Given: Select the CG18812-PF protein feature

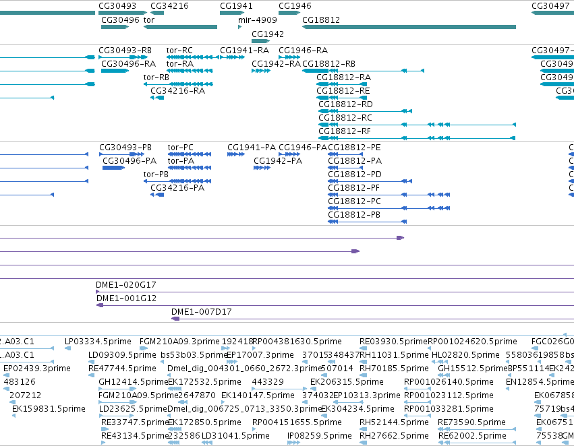Looking at the screenshot, I should [389, 195].
